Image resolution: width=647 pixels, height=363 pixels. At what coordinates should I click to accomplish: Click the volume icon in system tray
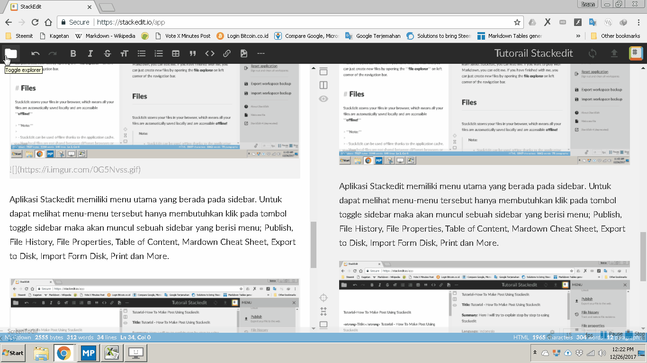[602, 353]
